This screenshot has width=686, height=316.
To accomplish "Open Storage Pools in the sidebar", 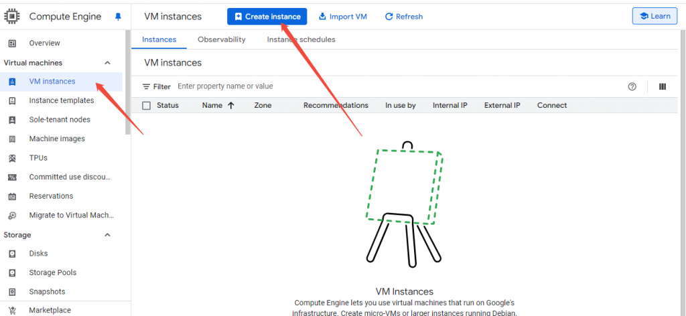I will [53, 272].
